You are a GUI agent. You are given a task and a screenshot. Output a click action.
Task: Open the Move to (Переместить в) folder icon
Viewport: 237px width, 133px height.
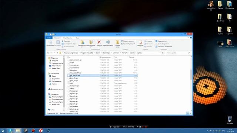pyautogui.click(x=82, y=42)
